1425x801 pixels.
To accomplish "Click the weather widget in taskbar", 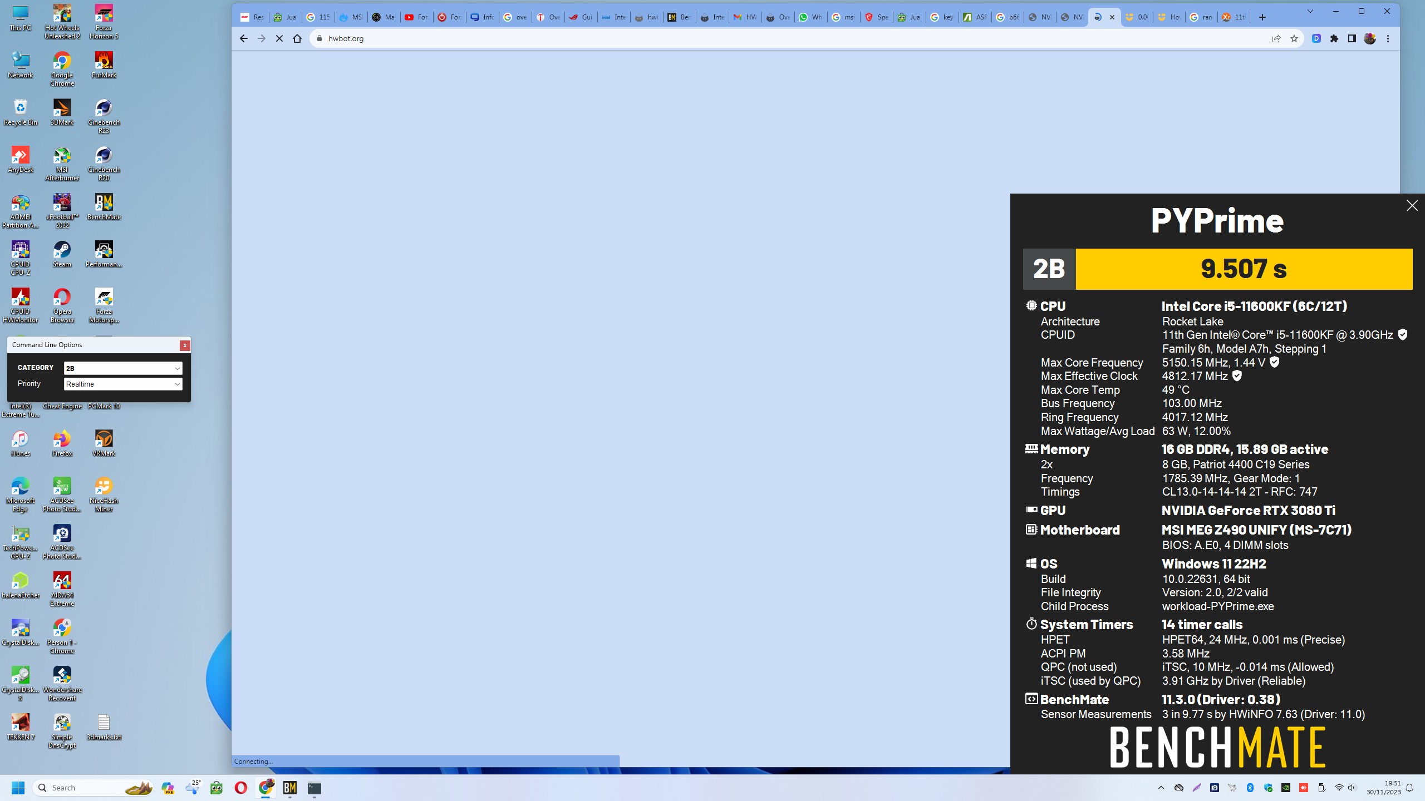I will coord(193,788).
